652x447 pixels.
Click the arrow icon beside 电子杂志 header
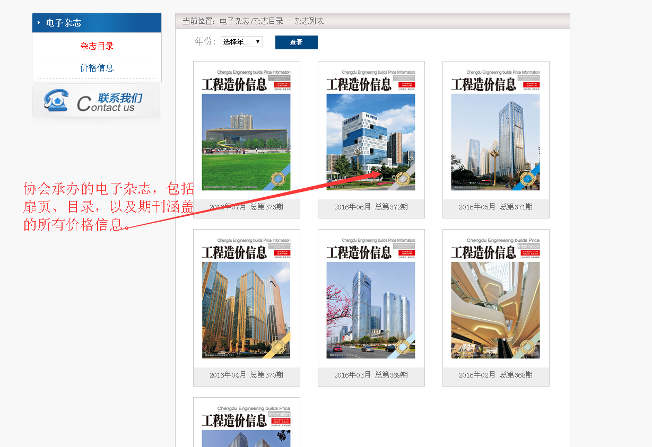(x=39, y=23)
